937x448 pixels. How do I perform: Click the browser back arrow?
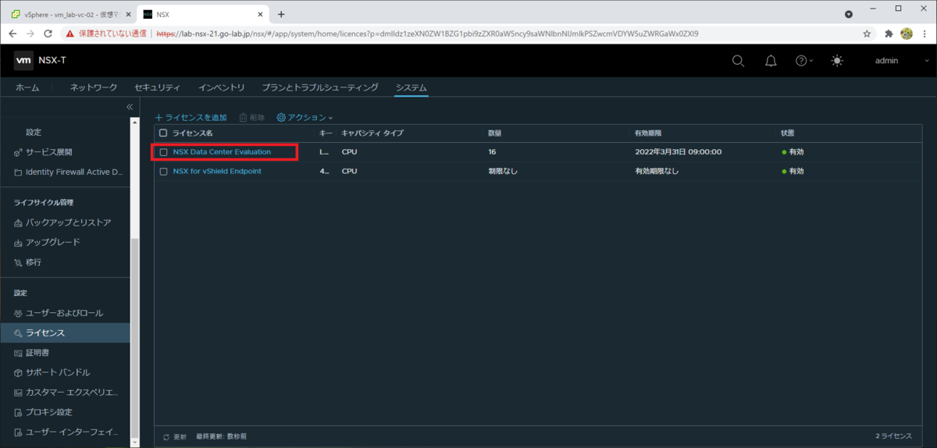[12, 34]
